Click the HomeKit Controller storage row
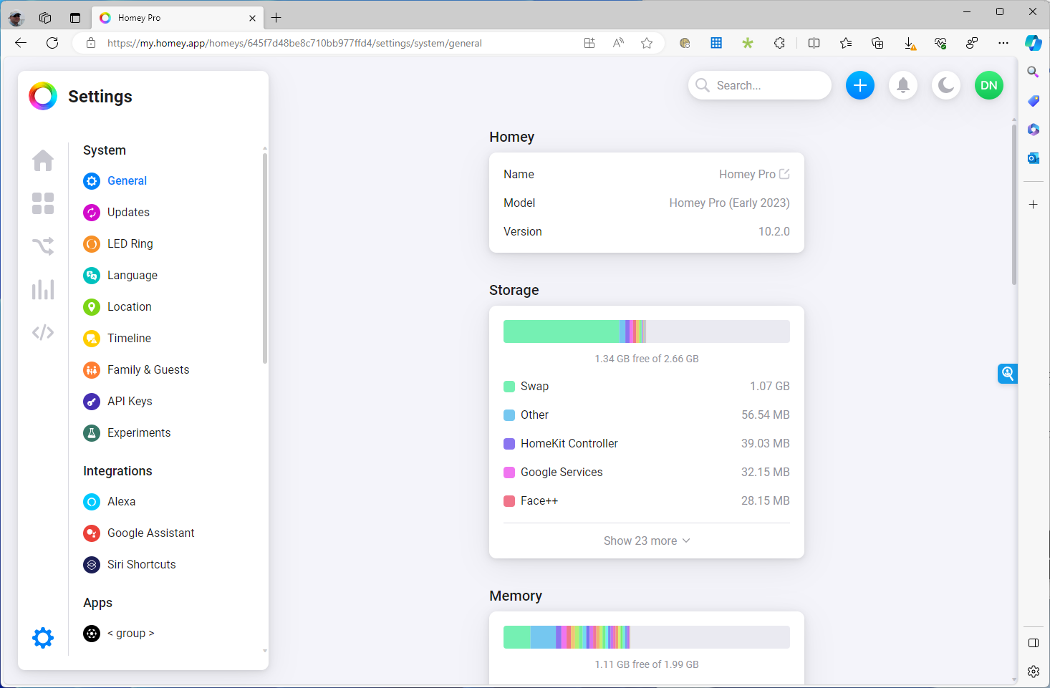1050x688 pixels. click(x=647, y=444)
